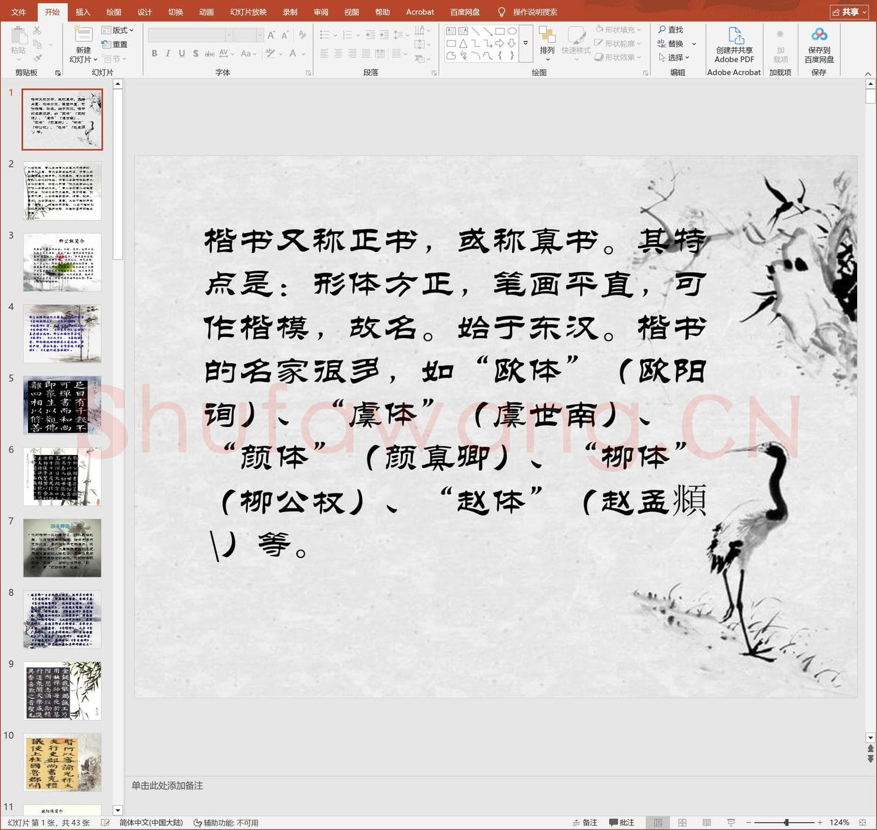877x830 pixels.
Task: Click the zoom slider handle
Action: tap(786, 822)
